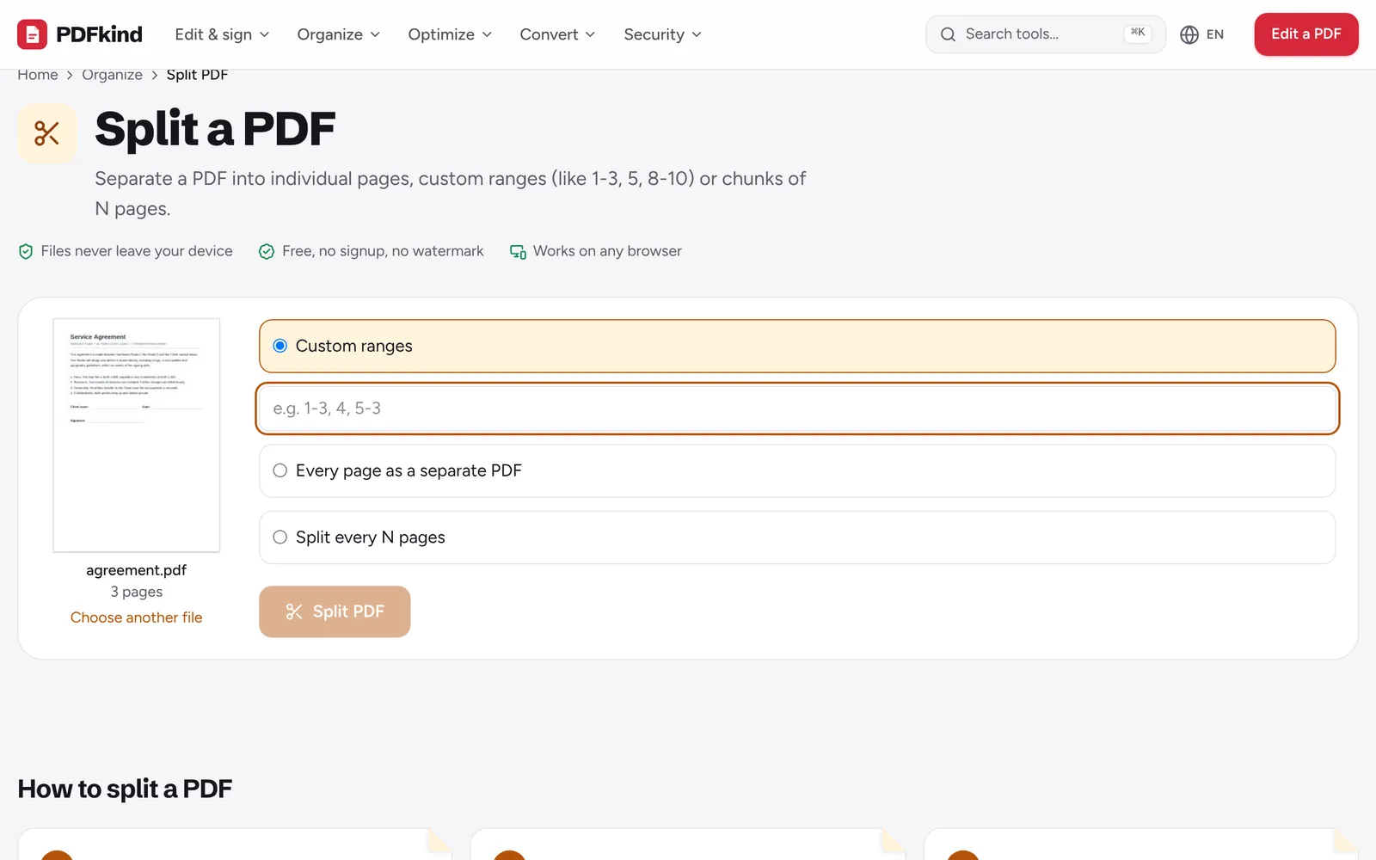Open the Convert dropdown

pos(557,34)
